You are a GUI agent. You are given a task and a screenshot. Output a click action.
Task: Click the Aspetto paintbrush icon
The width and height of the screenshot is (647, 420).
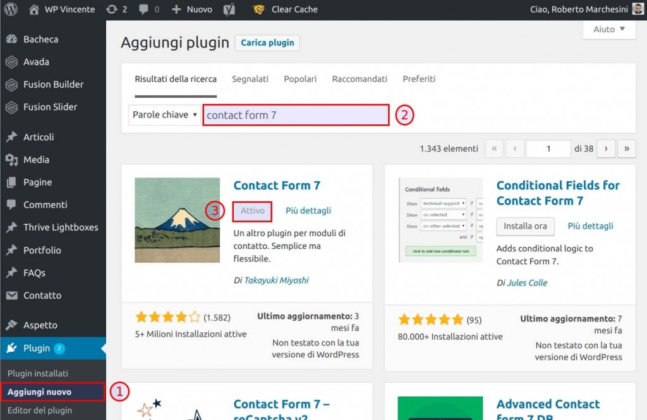coord(11,325)
